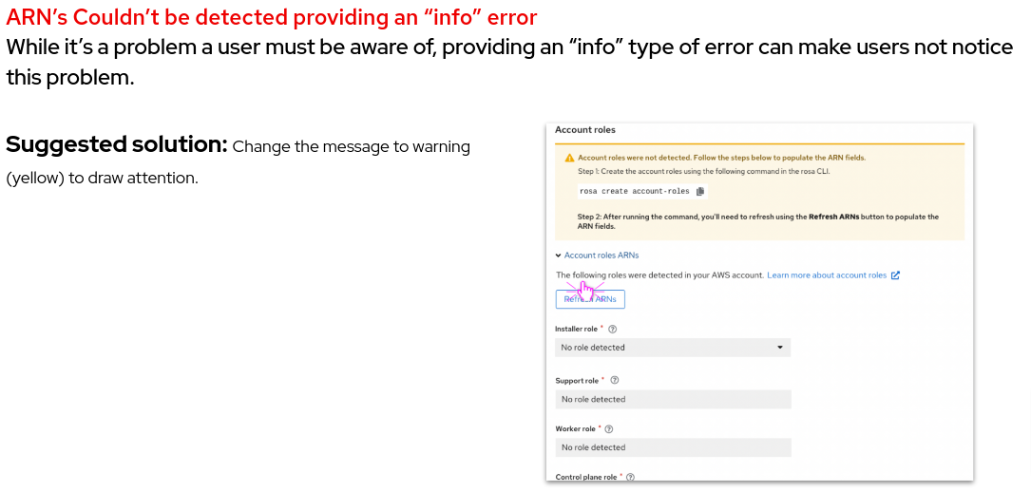Open Worker role help icon
Viewport: 1031px width, 492px height.
pos(609,428)
